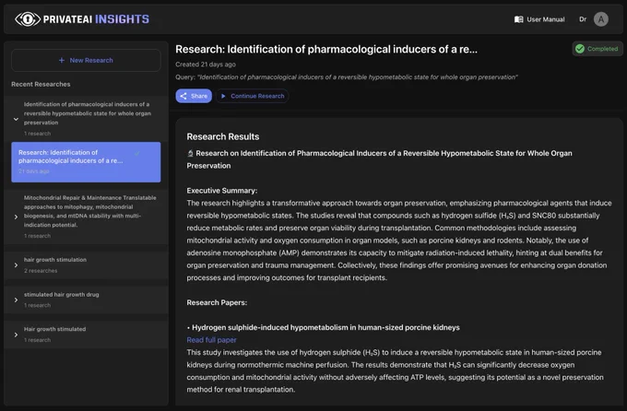Expand the Mitochondrial Repair & Maintenance group
Screen dimensions: 627x411
(16, 217)
